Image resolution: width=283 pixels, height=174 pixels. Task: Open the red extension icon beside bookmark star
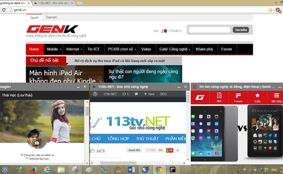coord(278,10)
